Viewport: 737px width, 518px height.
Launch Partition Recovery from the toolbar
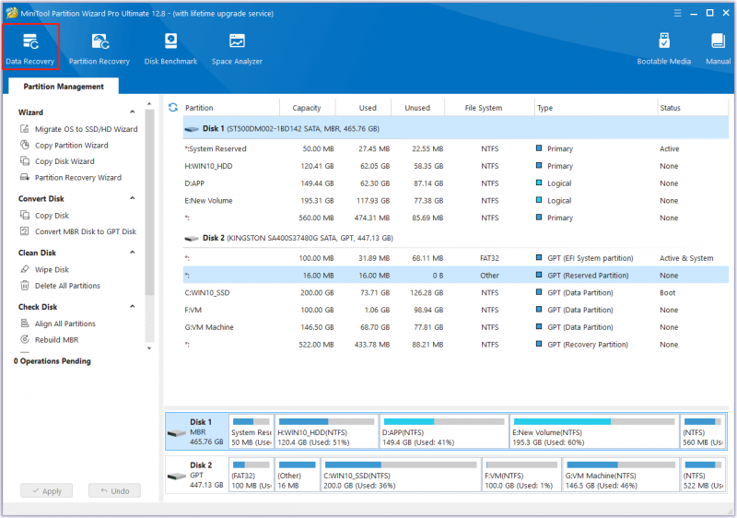click(99, 49)
